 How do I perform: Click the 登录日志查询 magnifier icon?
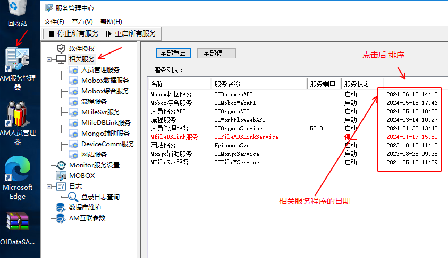tap(73, 197)
